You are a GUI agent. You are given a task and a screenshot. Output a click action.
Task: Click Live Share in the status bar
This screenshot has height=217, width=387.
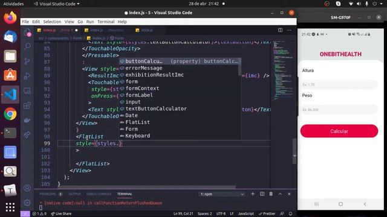coord(61,213)
